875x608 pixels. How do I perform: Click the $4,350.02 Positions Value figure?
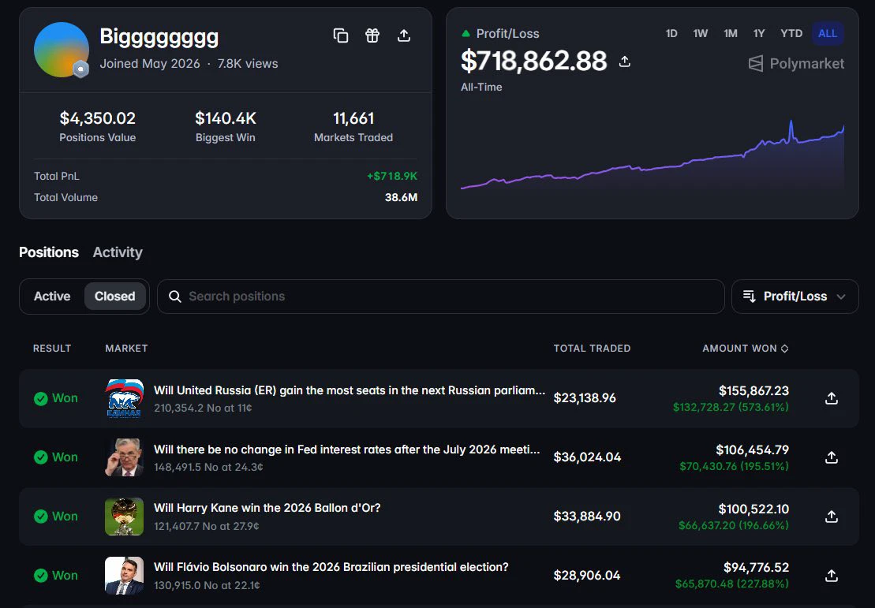(x=98, y=118)
